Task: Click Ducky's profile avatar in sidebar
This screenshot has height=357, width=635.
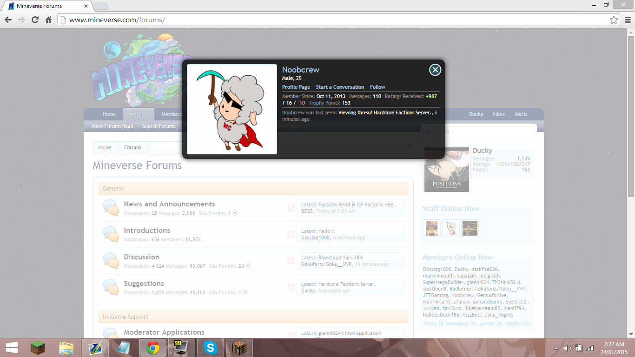Action: point(447,170)
